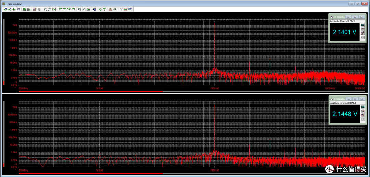Click the save traces disk icon
The width and height of the screenshot is (370, 177).
click(14, 9)
